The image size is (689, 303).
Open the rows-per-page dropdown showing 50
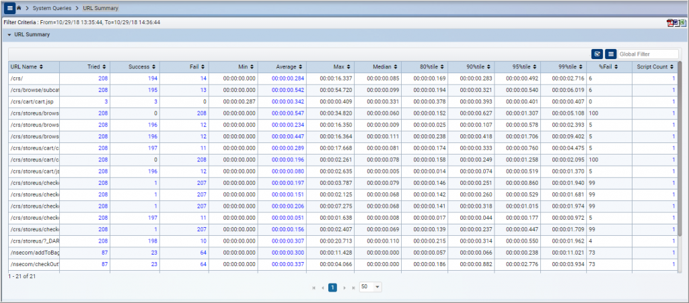(x=371, y=287)
